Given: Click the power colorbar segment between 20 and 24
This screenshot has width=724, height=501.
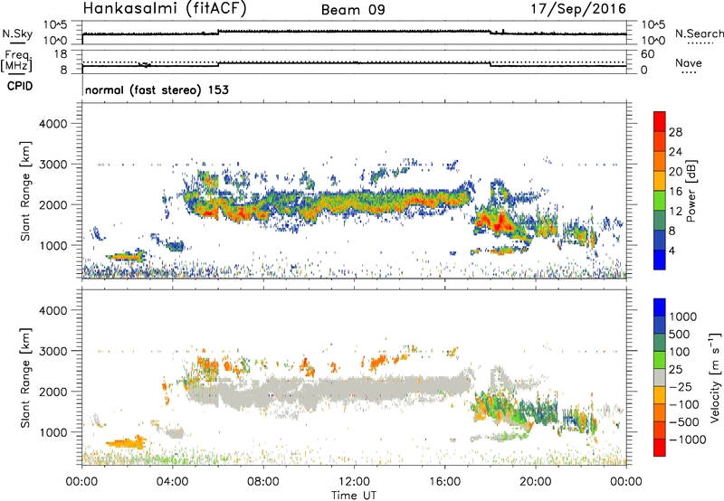Looking at the screenshot, I should pyautogui.click(x=660, y=161).
